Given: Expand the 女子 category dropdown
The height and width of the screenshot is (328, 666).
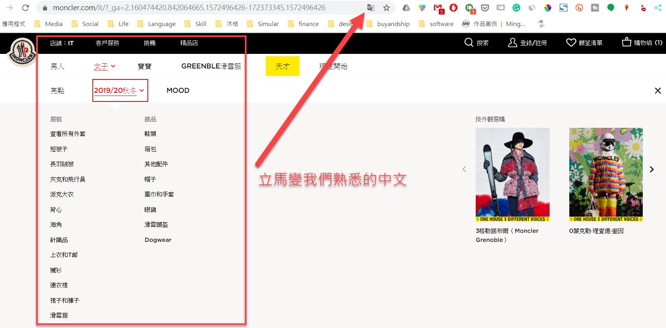Looking at the screenshot, I should 105,66.
